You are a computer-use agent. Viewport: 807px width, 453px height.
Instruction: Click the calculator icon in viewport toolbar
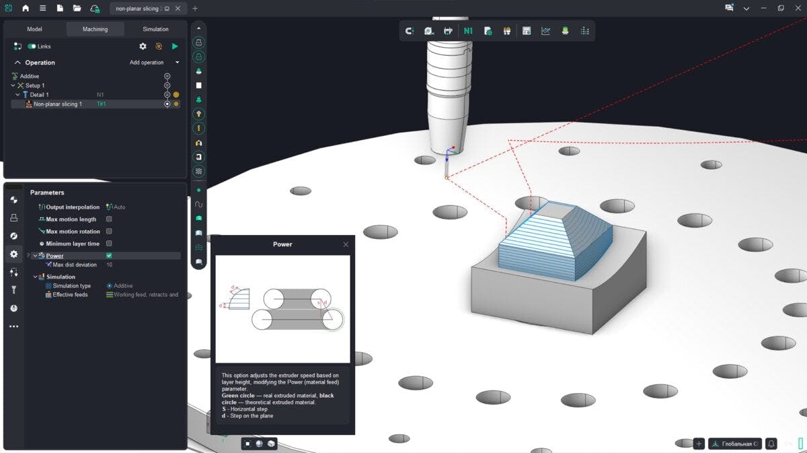527,31
